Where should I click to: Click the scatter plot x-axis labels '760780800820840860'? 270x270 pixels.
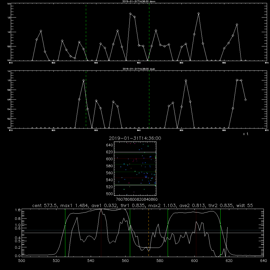(137, 199)
